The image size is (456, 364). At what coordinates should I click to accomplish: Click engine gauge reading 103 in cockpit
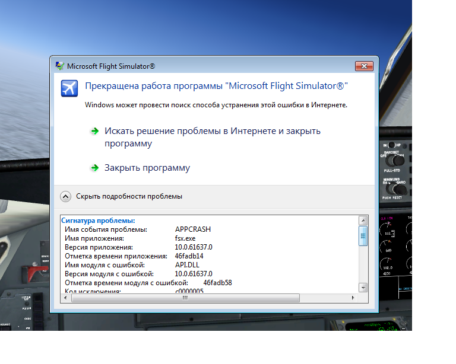click(x=387, y=231)
